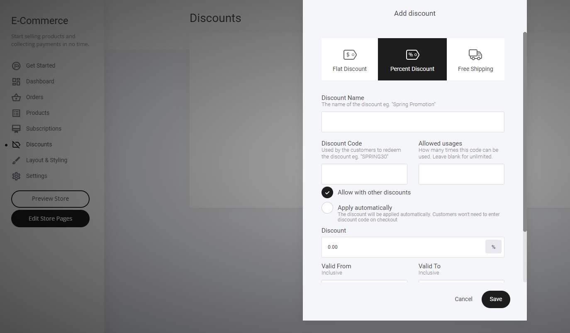Screen dimensions: 570x333
Task: Click the Discount Code input box
Action: pyautogui.click(x=364, y=174)
